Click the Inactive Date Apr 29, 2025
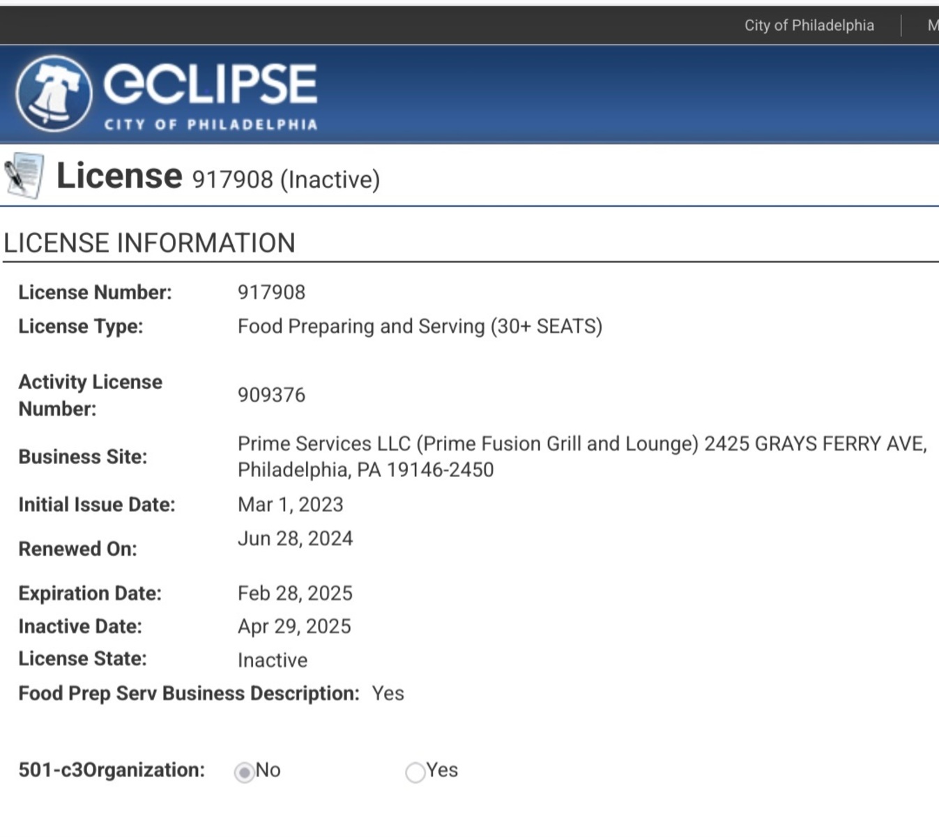Viewport: 939px width, 837px height. point(294,626)
